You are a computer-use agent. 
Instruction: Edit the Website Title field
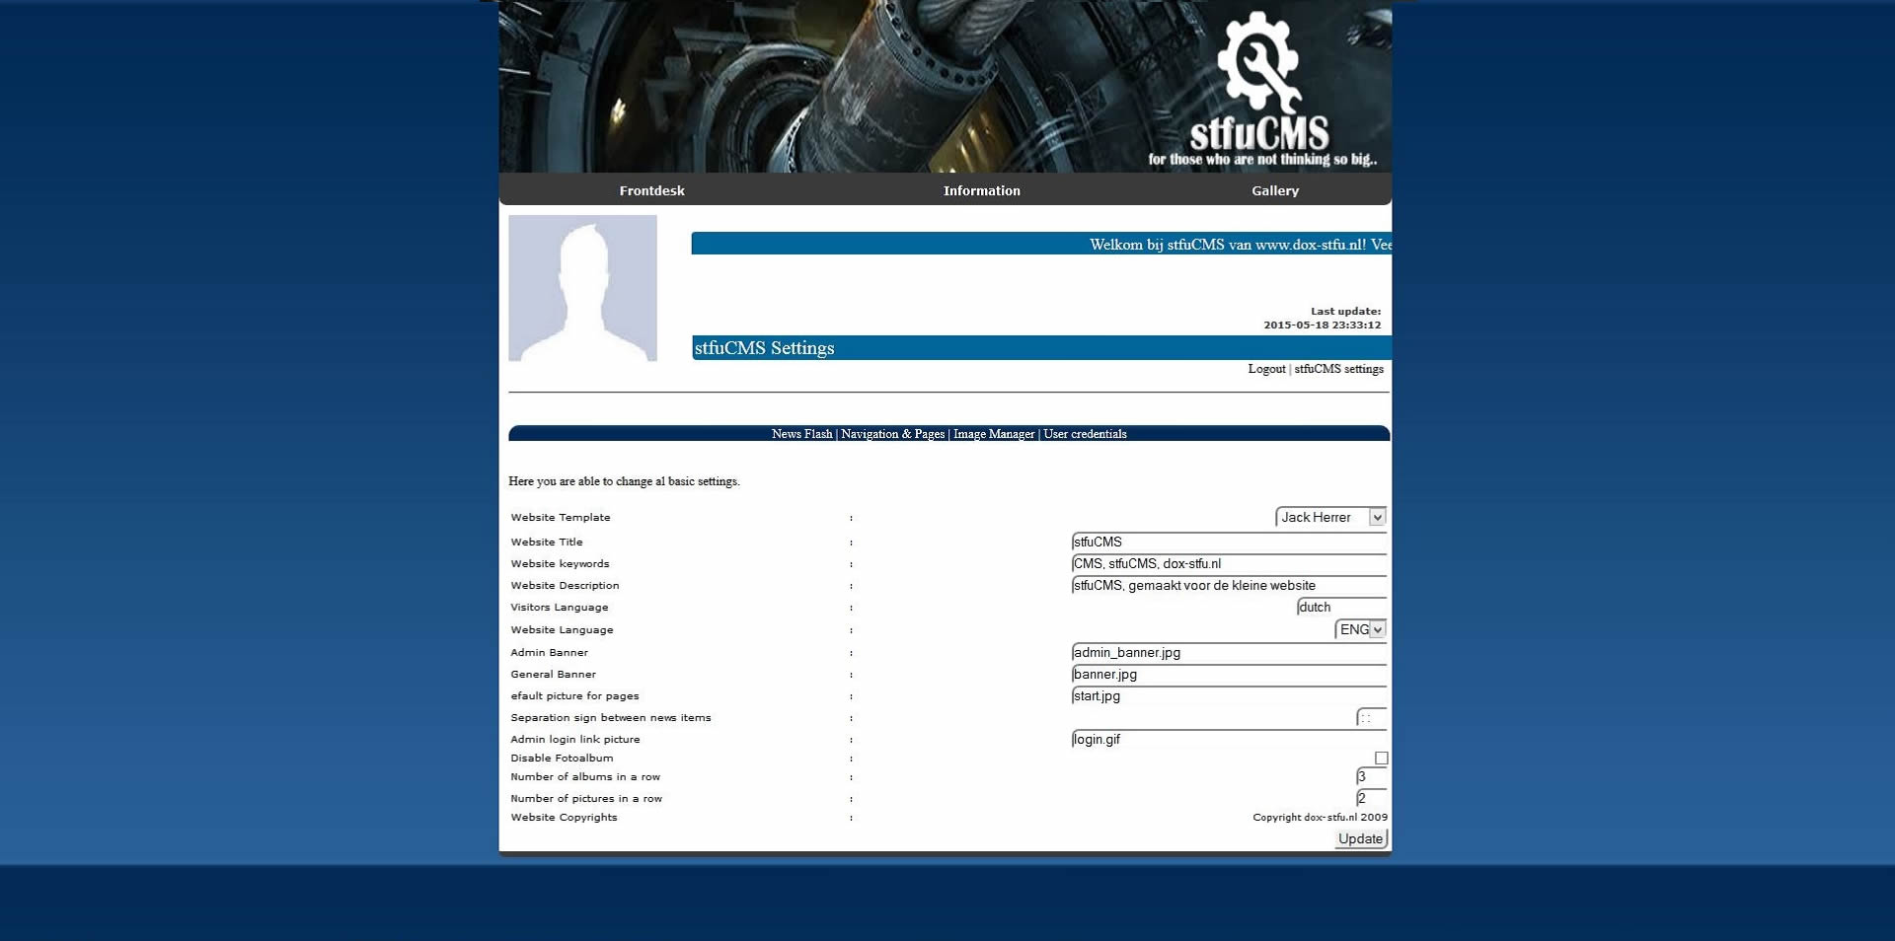1229,542
